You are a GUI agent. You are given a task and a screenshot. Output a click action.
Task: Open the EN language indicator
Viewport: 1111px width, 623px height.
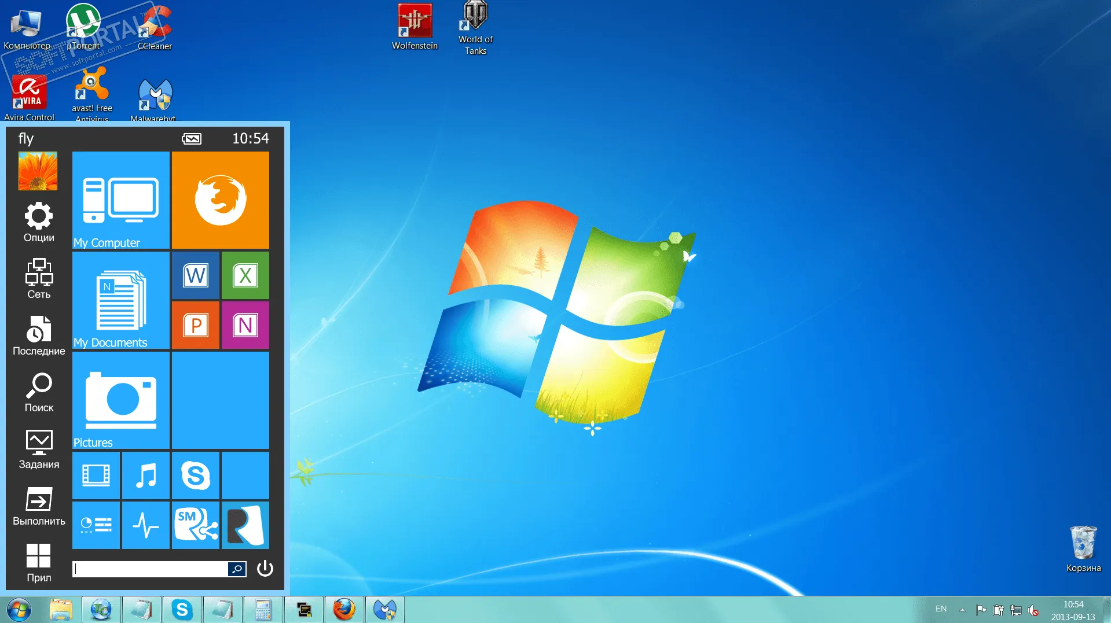(x=941, y=609)
